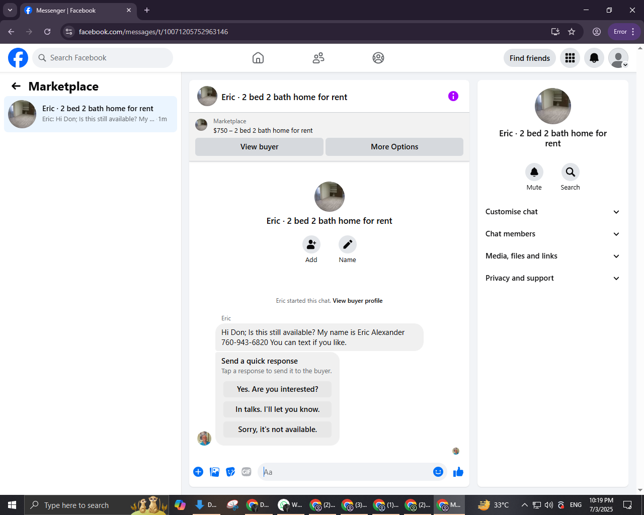The image size is (644, 515).
Task: Open Windows Start menu
Action: pos(12,505)
